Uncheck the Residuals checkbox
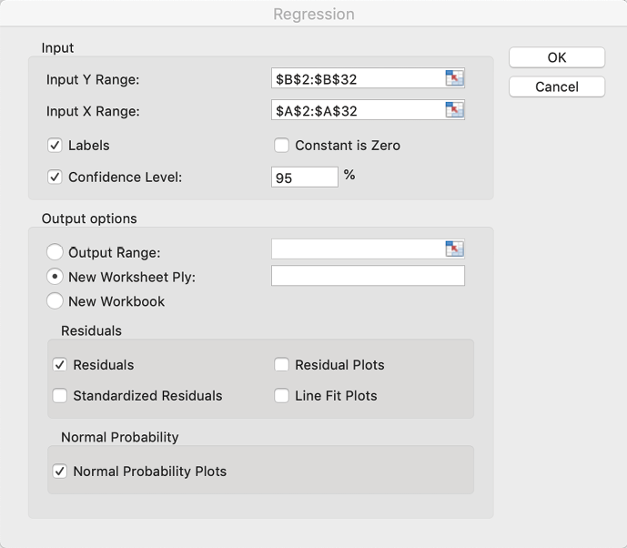Viewport: 627px width, 548px height. 60,365
